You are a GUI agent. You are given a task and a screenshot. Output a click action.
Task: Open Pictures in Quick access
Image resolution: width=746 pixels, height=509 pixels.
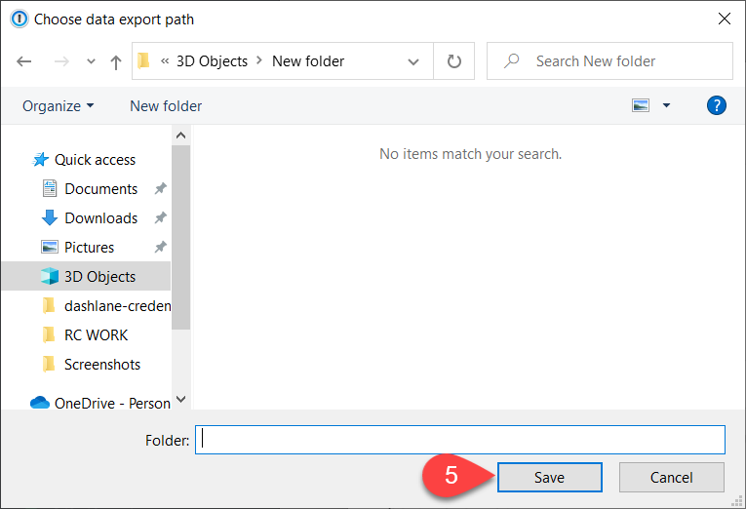point(89,248)
